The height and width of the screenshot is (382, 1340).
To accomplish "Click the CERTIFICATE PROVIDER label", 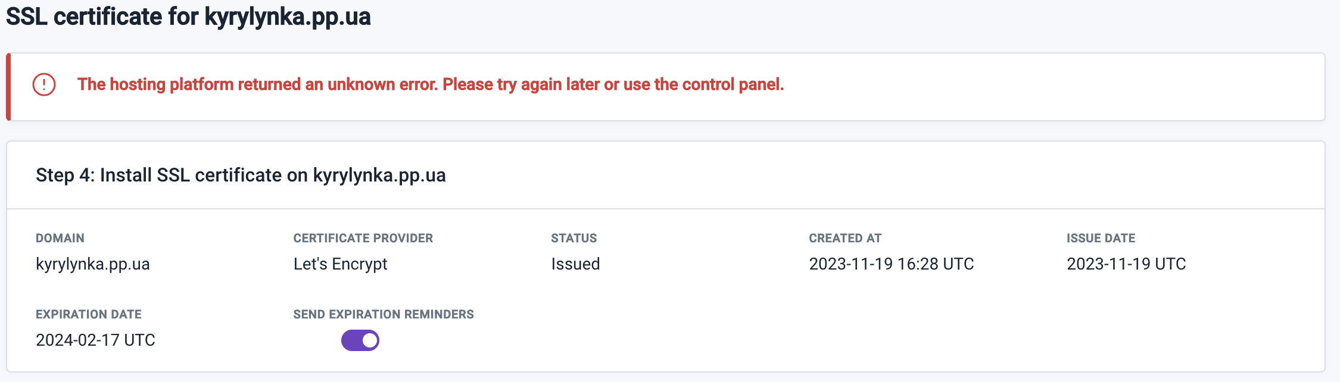I will click(x=363, y=238).
